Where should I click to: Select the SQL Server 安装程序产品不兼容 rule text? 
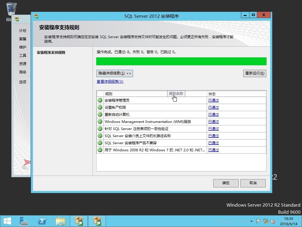pyautogui.click(x=131, y=143)
